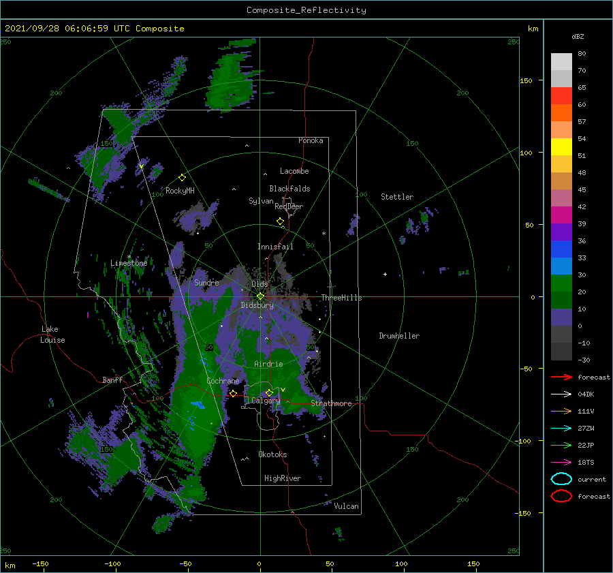Click the -50 tick on right axis
Viewport: 613px width, 573px height.
click(x=528, y=369)
